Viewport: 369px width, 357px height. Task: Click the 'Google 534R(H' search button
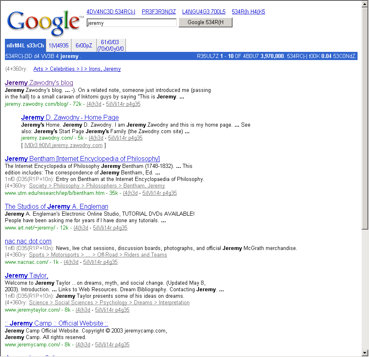pyautogui.click(x=206, y=22)
